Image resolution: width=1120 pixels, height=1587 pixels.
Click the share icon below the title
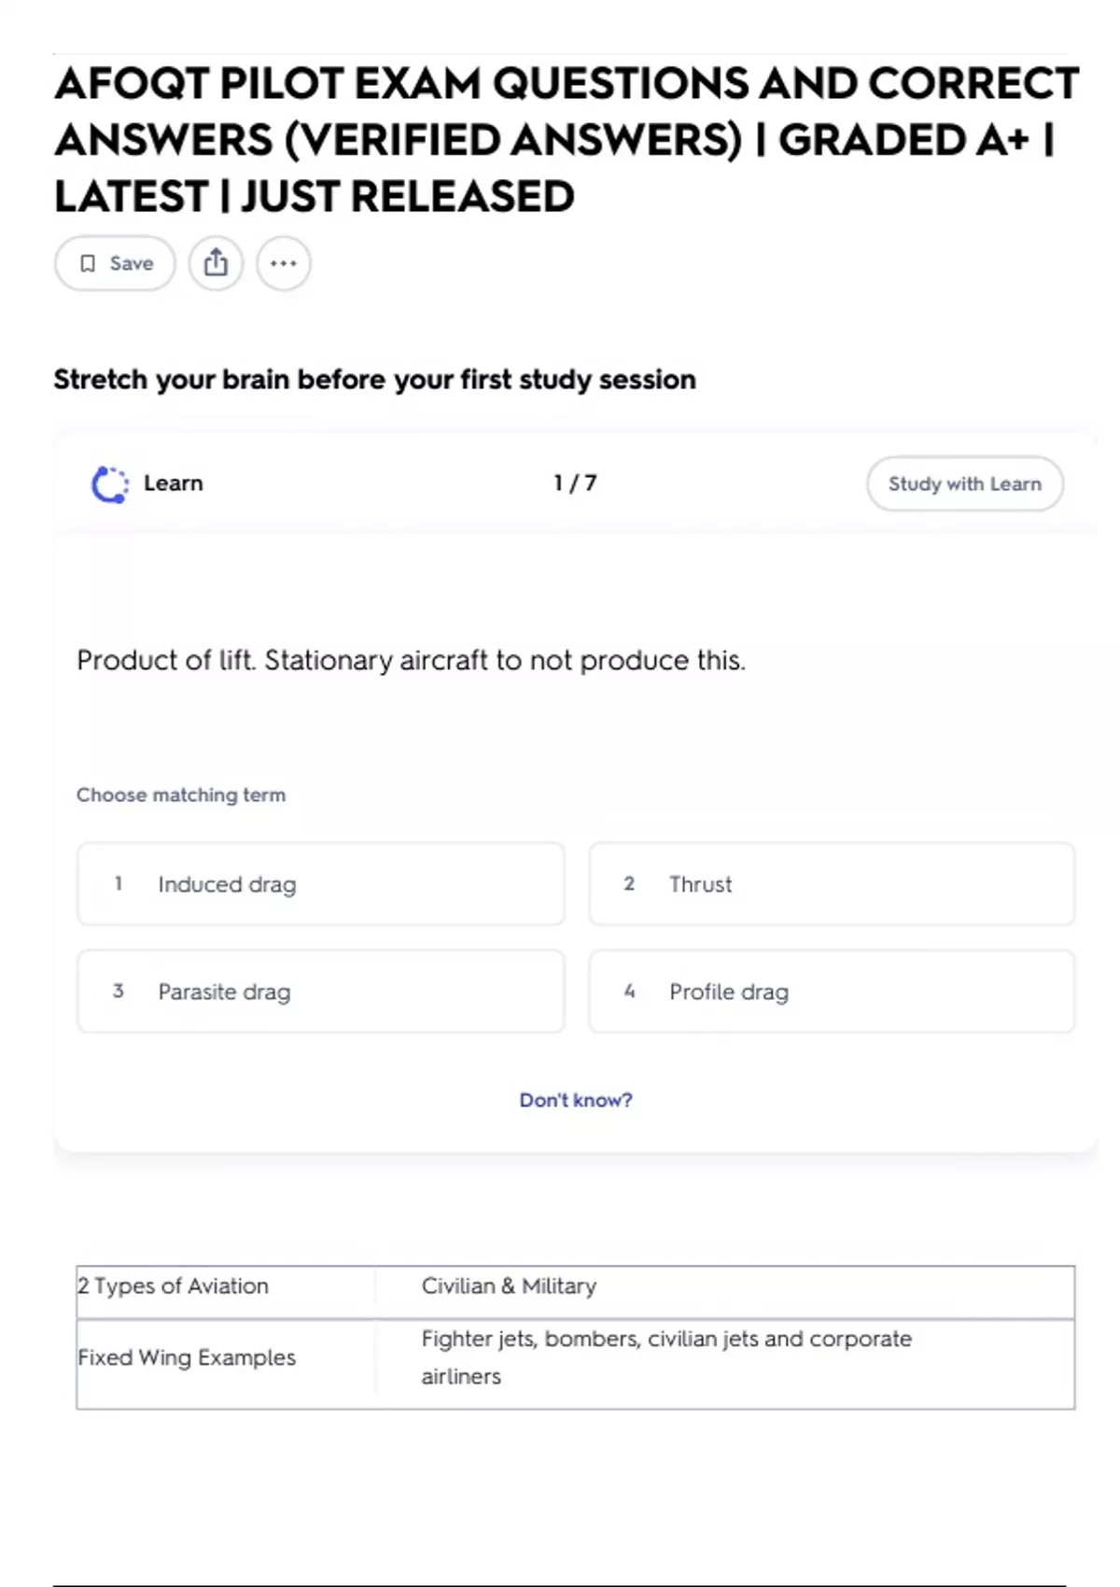pos(216,263)
